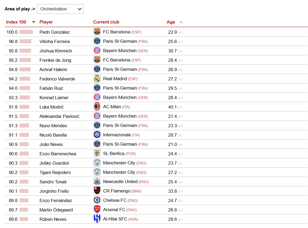Click Internazionale crest icon
308x228 pixels.
(x=97, y=135)
